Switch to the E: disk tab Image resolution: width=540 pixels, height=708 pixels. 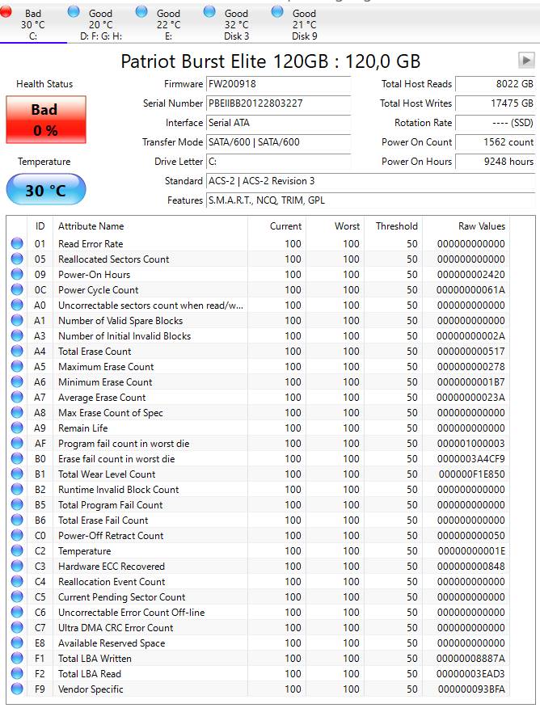(168, 24)
